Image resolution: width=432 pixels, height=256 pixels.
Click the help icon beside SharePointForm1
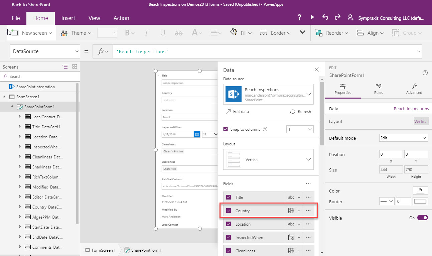click(425, 73)
